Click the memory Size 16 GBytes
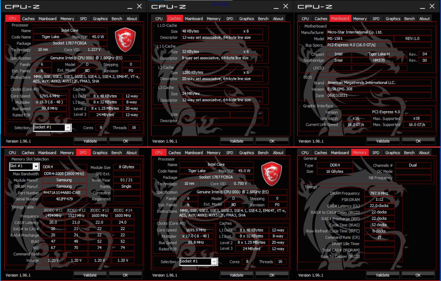 pos(335,172)
